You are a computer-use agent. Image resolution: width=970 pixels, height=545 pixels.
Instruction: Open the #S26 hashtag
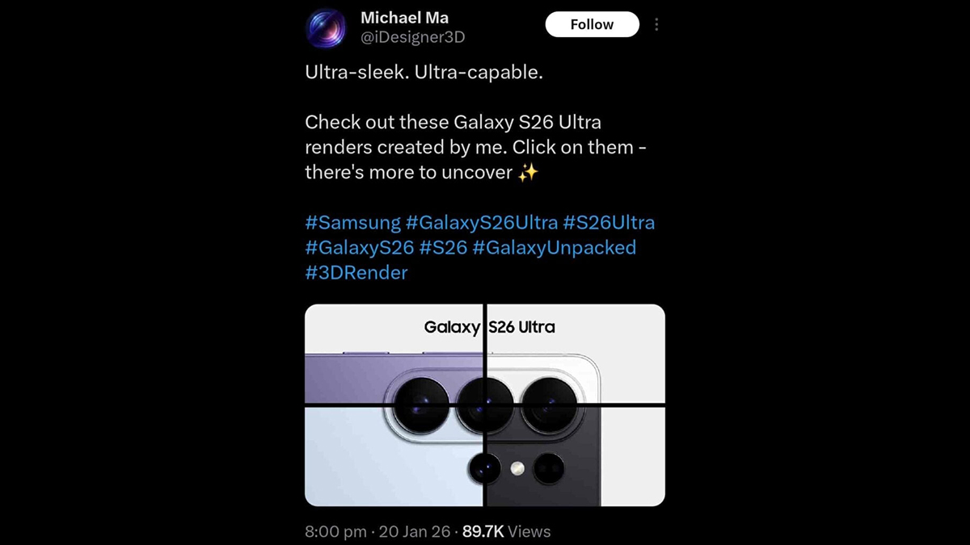click(x=444, y=247)
